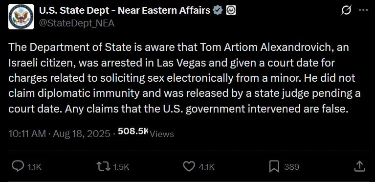Select the 1.1K replies count
Image resolution: width=375 pixels, height=182 pixels.
34,167
